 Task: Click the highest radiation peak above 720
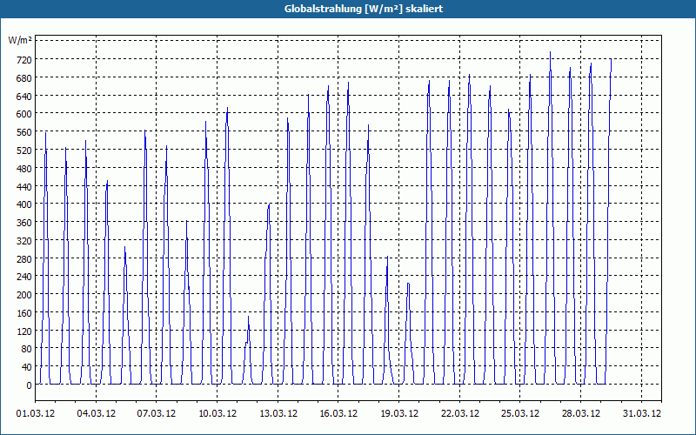coord(550,53)
